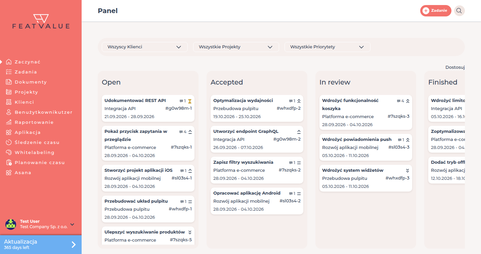Click the Zaczynać home icon

coord(9,62)
